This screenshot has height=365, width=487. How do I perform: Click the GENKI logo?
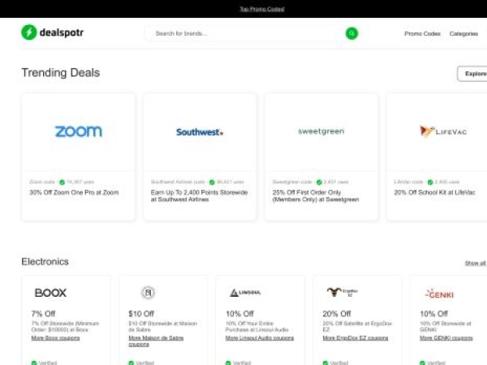439,294
